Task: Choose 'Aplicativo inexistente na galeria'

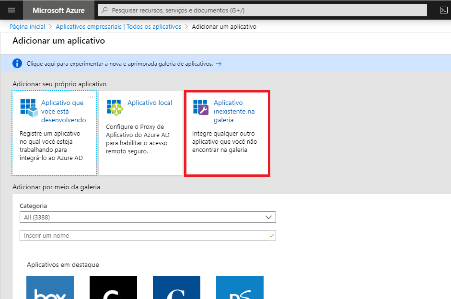Action: point(234,111)
